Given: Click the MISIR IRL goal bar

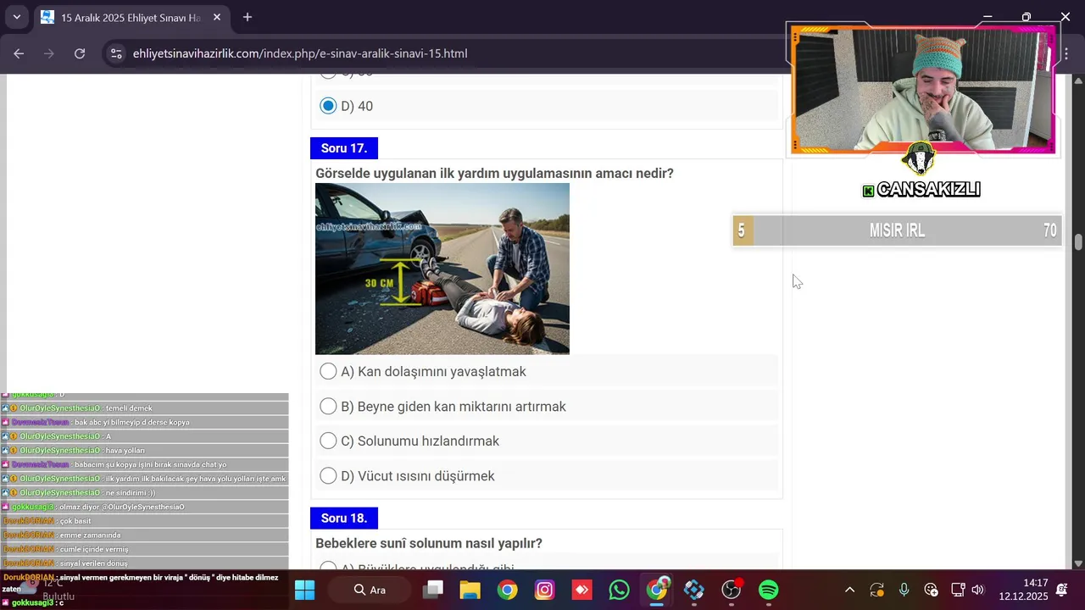Looking at the screenshot, I should [x=897, y=230].
